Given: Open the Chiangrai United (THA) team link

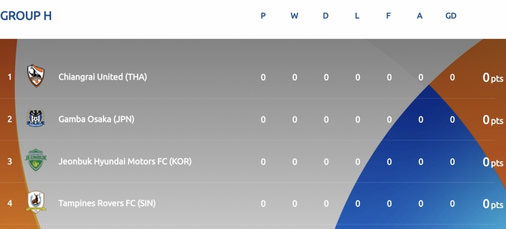Looking at the screenshot, I should coord(103,77).
